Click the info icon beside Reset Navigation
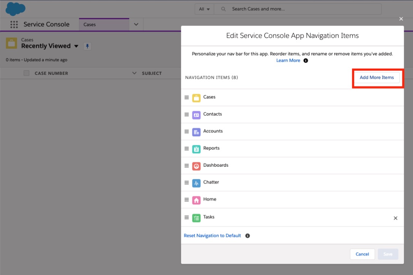The width and height of the screenshot is (413, 275). click(x=248, y=236)
